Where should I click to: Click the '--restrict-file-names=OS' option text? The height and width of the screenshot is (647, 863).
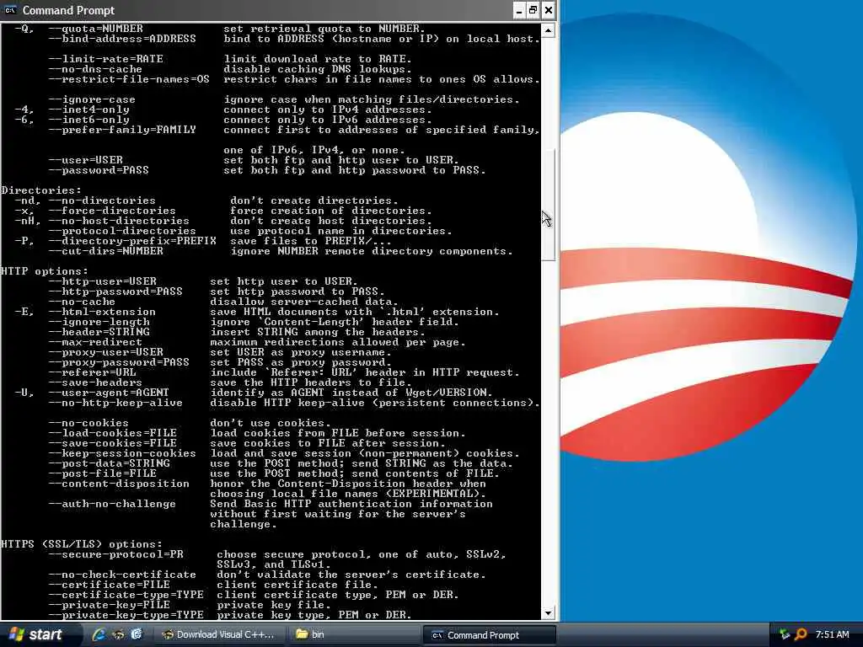coord(129,79)
